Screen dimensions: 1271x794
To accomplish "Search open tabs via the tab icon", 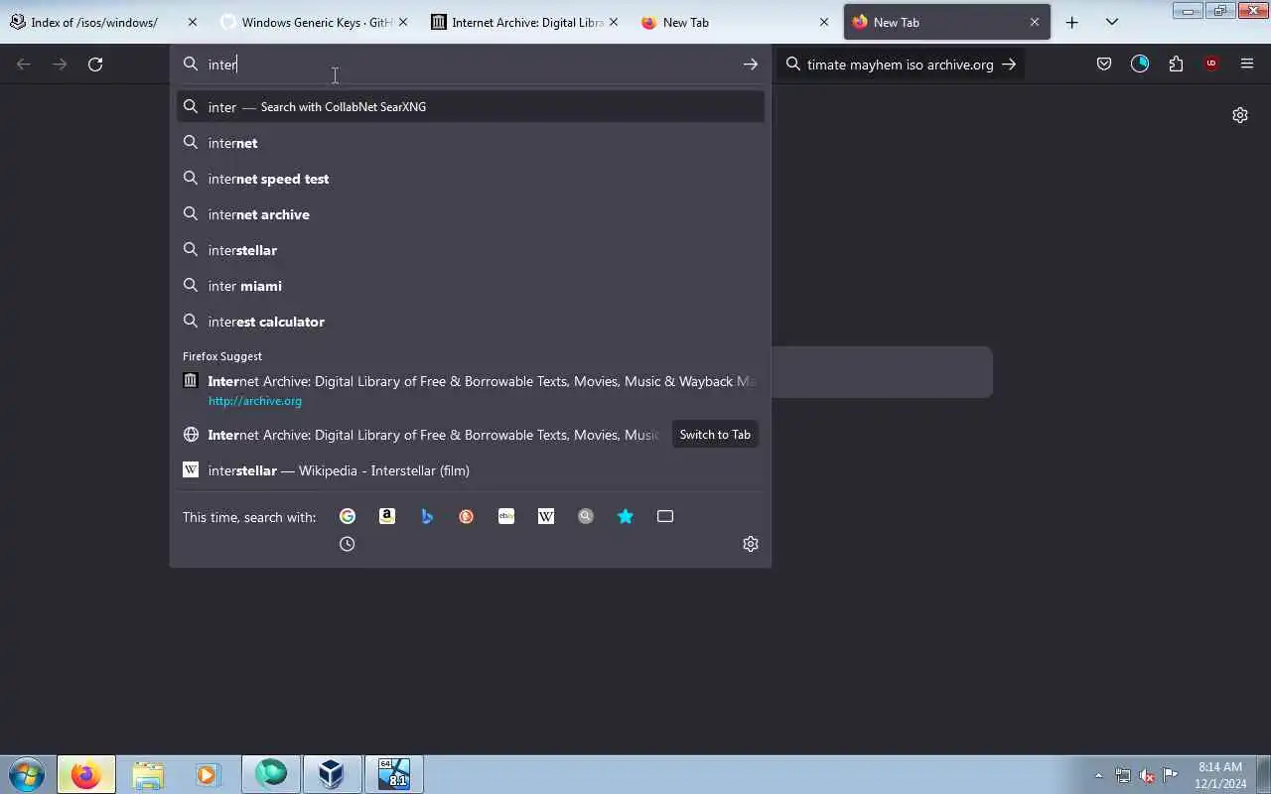I will click(x=665, y=516).
